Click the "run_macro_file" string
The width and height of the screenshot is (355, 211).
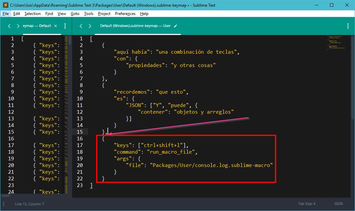coord(171,152)
